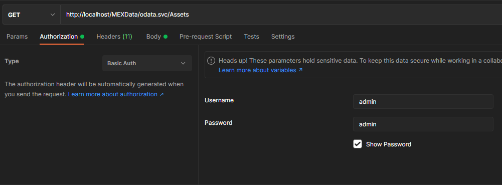Viewport: 502px width, 185px height.
Task: Edit the Username field containing admin
Action: click(x=423, y=102)
